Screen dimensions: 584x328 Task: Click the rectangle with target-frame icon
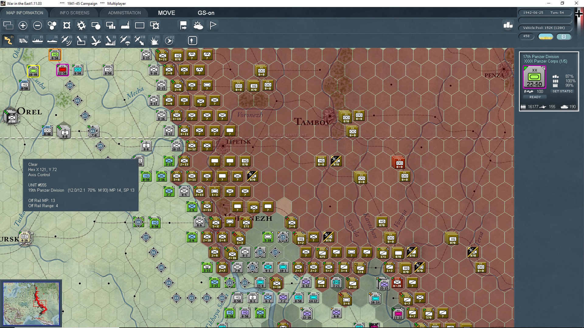tap(155, 26)
